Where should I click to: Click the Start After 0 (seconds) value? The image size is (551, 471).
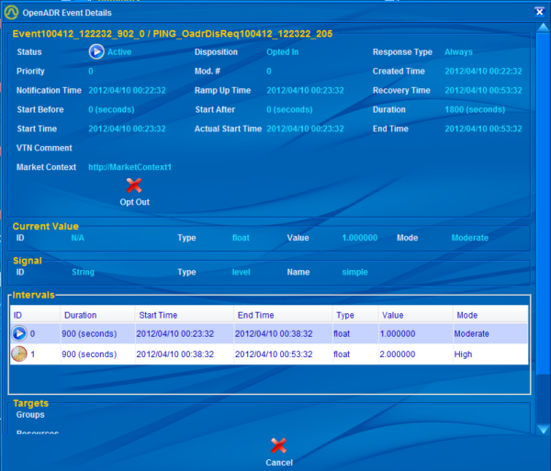[289, 109]
